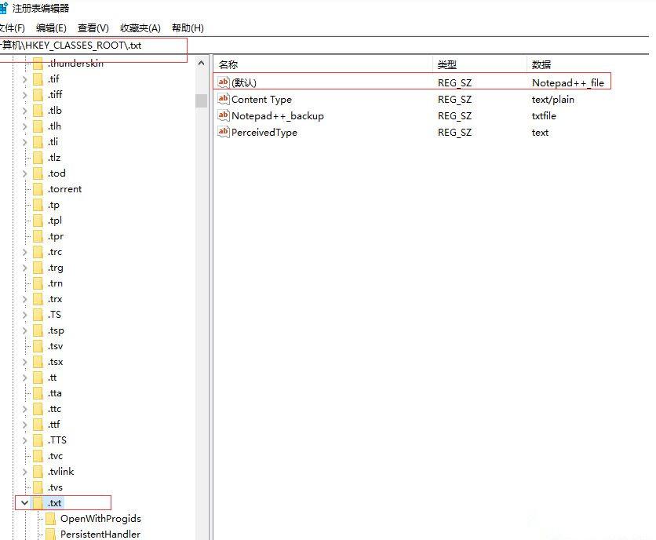Expand the .tlz registry key

[x=24, y=157]
